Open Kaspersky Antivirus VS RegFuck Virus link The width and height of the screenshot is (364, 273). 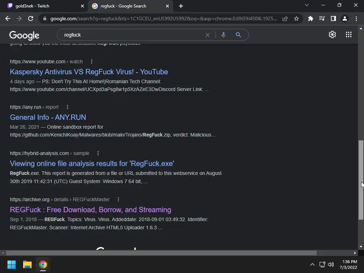coord(89,72)
